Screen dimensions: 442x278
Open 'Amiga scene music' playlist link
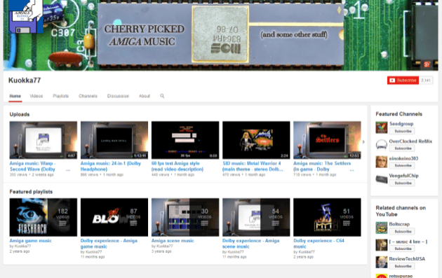[173, 241]
